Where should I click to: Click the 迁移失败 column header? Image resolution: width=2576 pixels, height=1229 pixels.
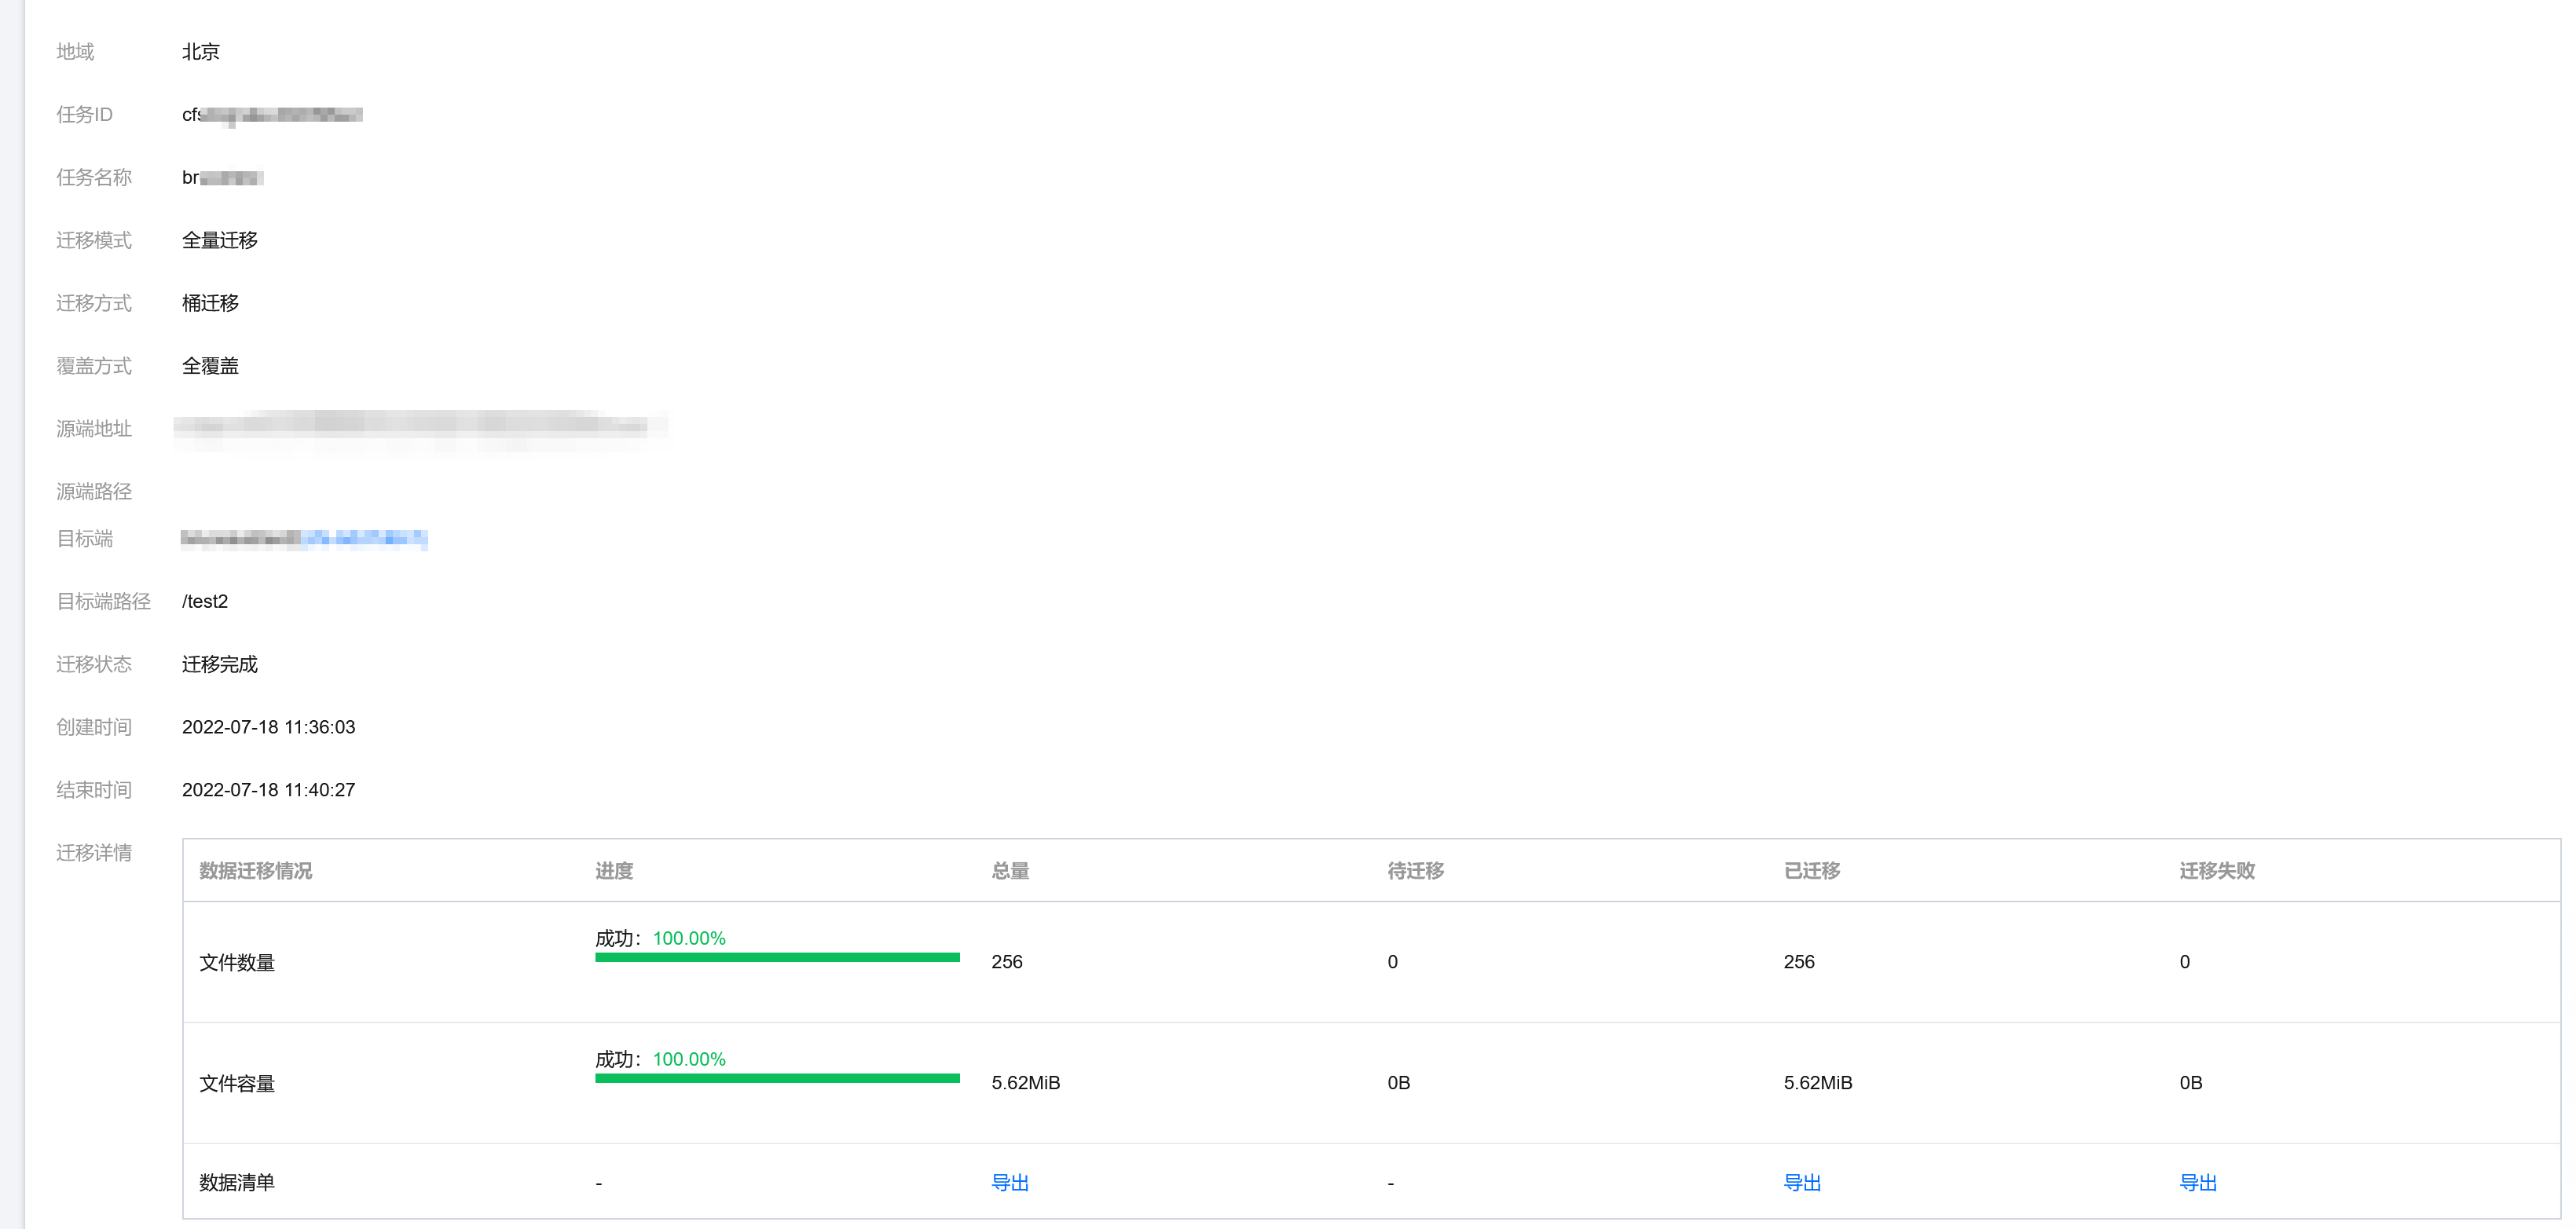coord(2216,870)
